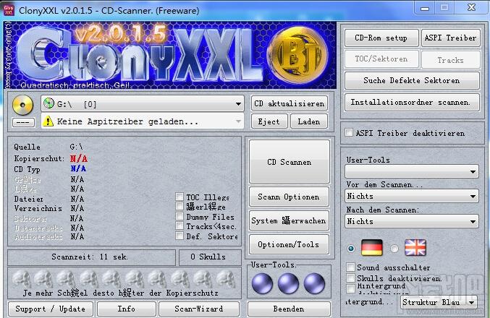Click the ASPI Treiber button

(450, 38)
